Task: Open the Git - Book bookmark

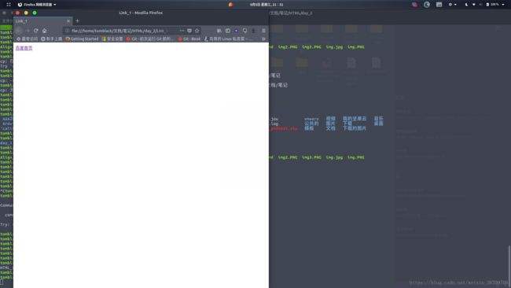Action: click(189, 39)
